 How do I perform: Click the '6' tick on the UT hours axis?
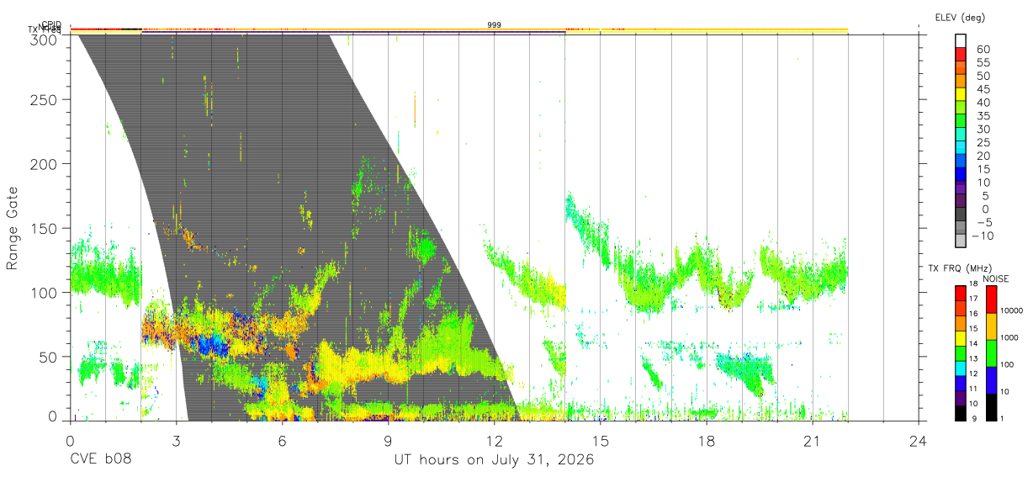click(x=283, y=442)
